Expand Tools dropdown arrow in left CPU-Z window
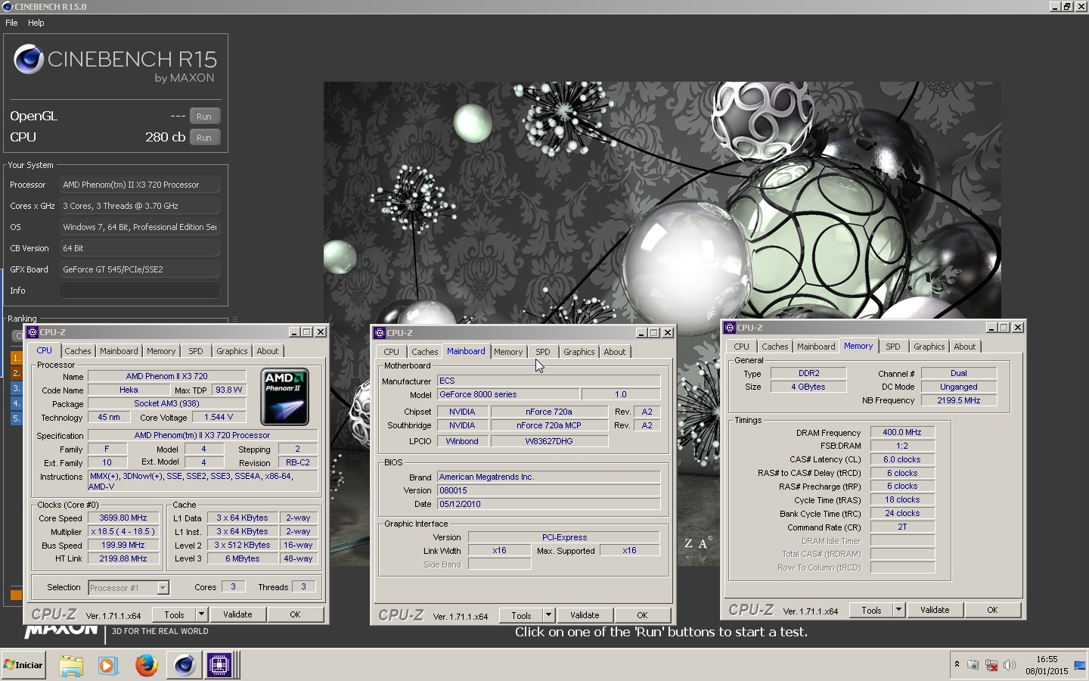Viewport: 1089px width, 681px height. point(201,614)
